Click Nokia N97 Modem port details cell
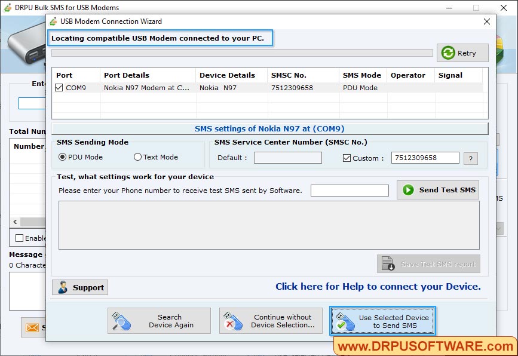The height and width of the screenshot is (356, 518). point(147,88)
